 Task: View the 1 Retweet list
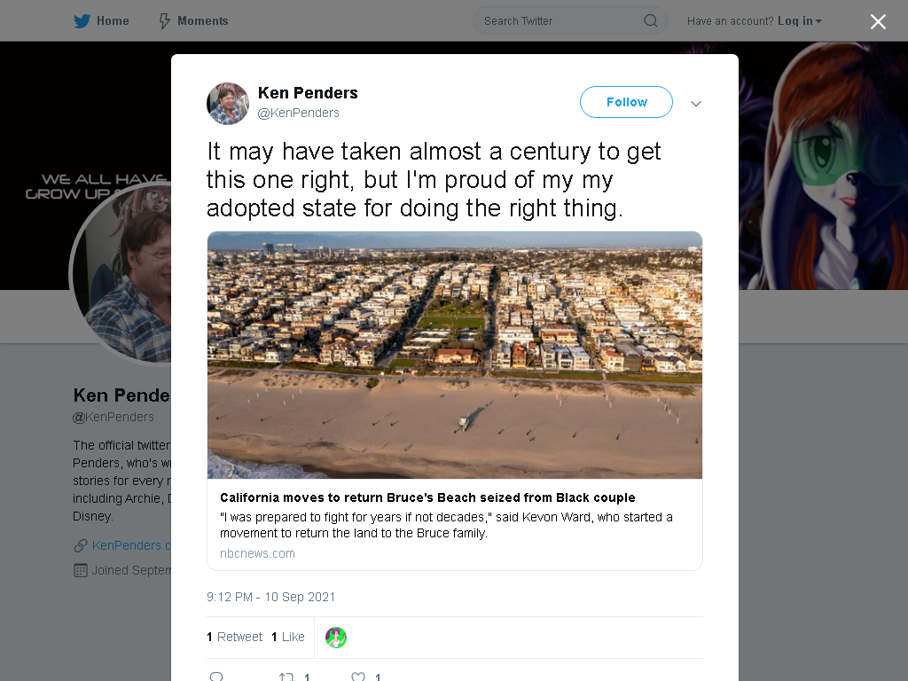(x=234, y=637)
